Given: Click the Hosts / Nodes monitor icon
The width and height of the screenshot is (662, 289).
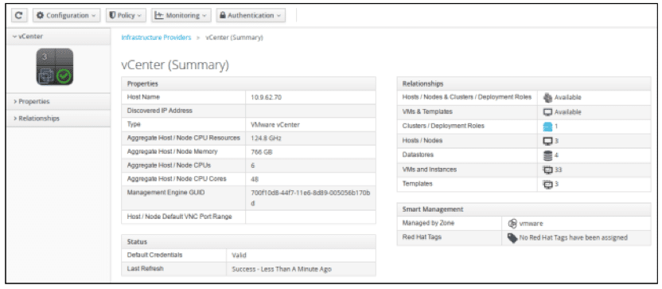Looking at the screenshot, I should click(547, 141).
